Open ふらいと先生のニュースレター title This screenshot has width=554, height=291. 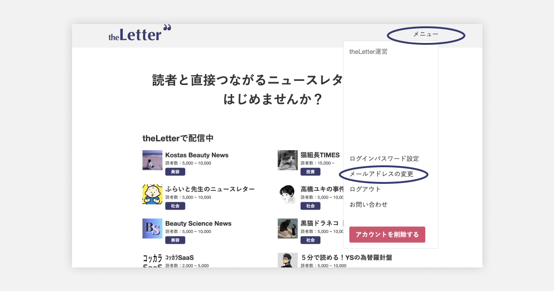pyautogui.click(x=210, y=189)
